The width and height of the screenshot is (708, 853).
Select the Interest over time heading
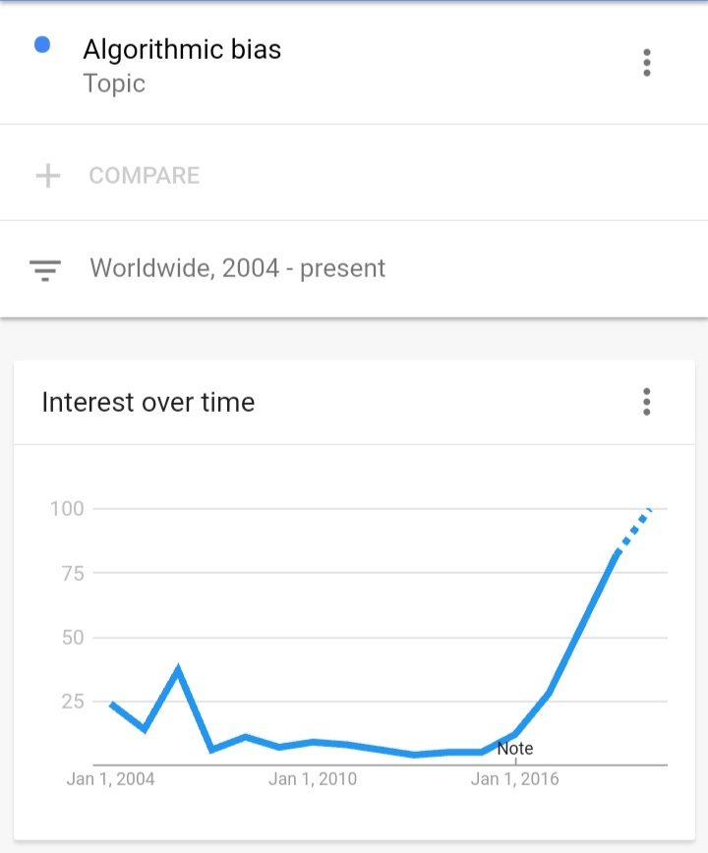(148, 402)
